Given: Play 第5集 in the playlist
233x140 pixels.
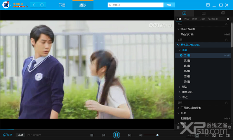Looking at the screenshot, I should point(203,77).
